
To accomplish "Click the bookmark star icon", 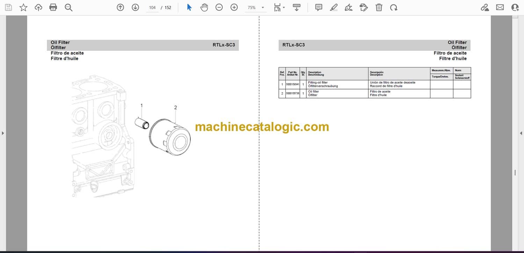I will click(23, 7).
